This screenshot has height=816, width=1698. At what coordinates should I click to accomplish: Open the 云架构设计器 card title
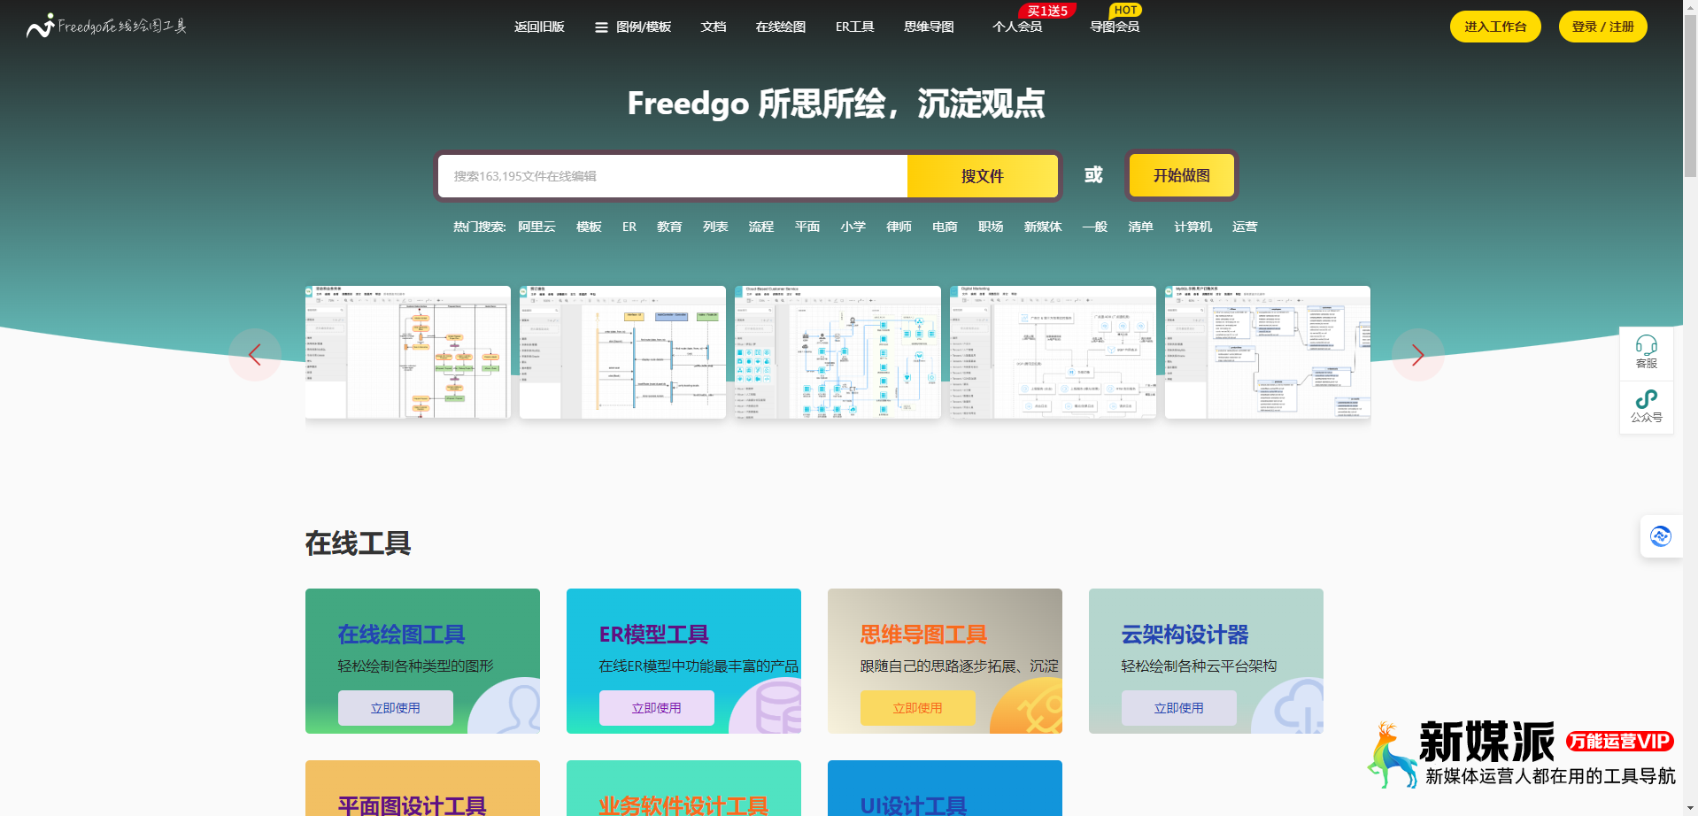[x=1185, y=635]
